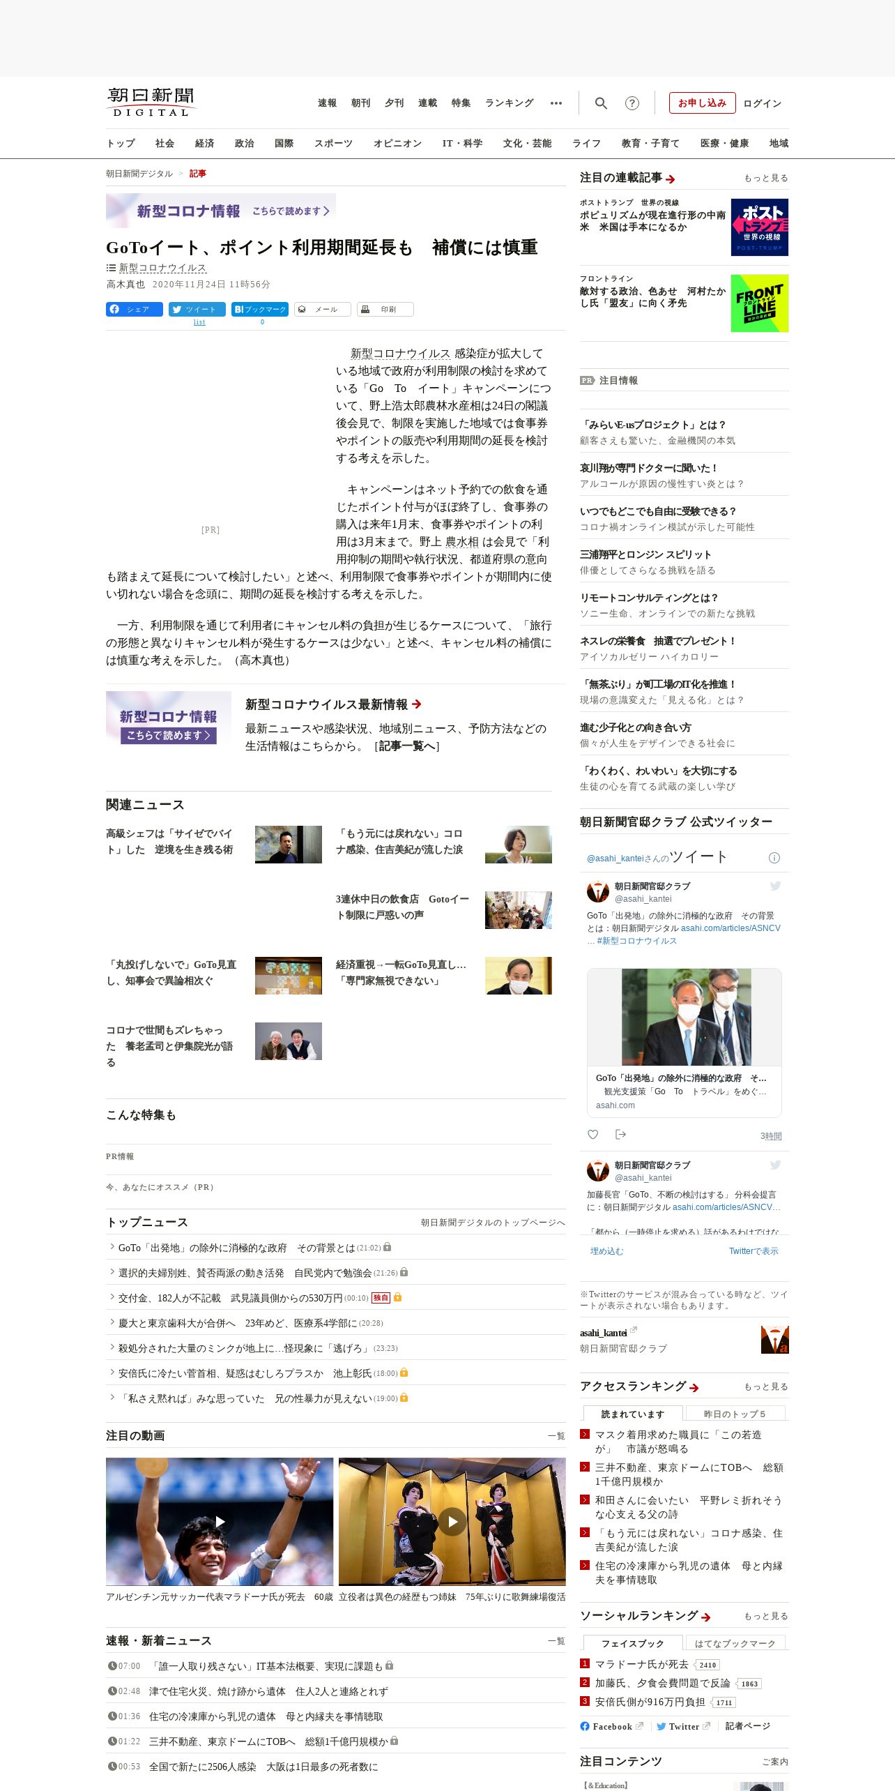The height and width of the screenshot is (1791, 895).
Task: Open tweet card GoTo「出発地」の除外に消極的な政府
Action: point(684,1043)
